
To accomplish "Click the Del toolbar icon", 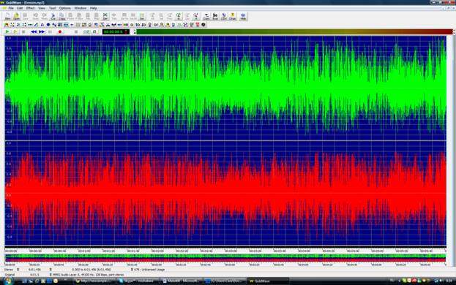I will click(x=105, y=16).
